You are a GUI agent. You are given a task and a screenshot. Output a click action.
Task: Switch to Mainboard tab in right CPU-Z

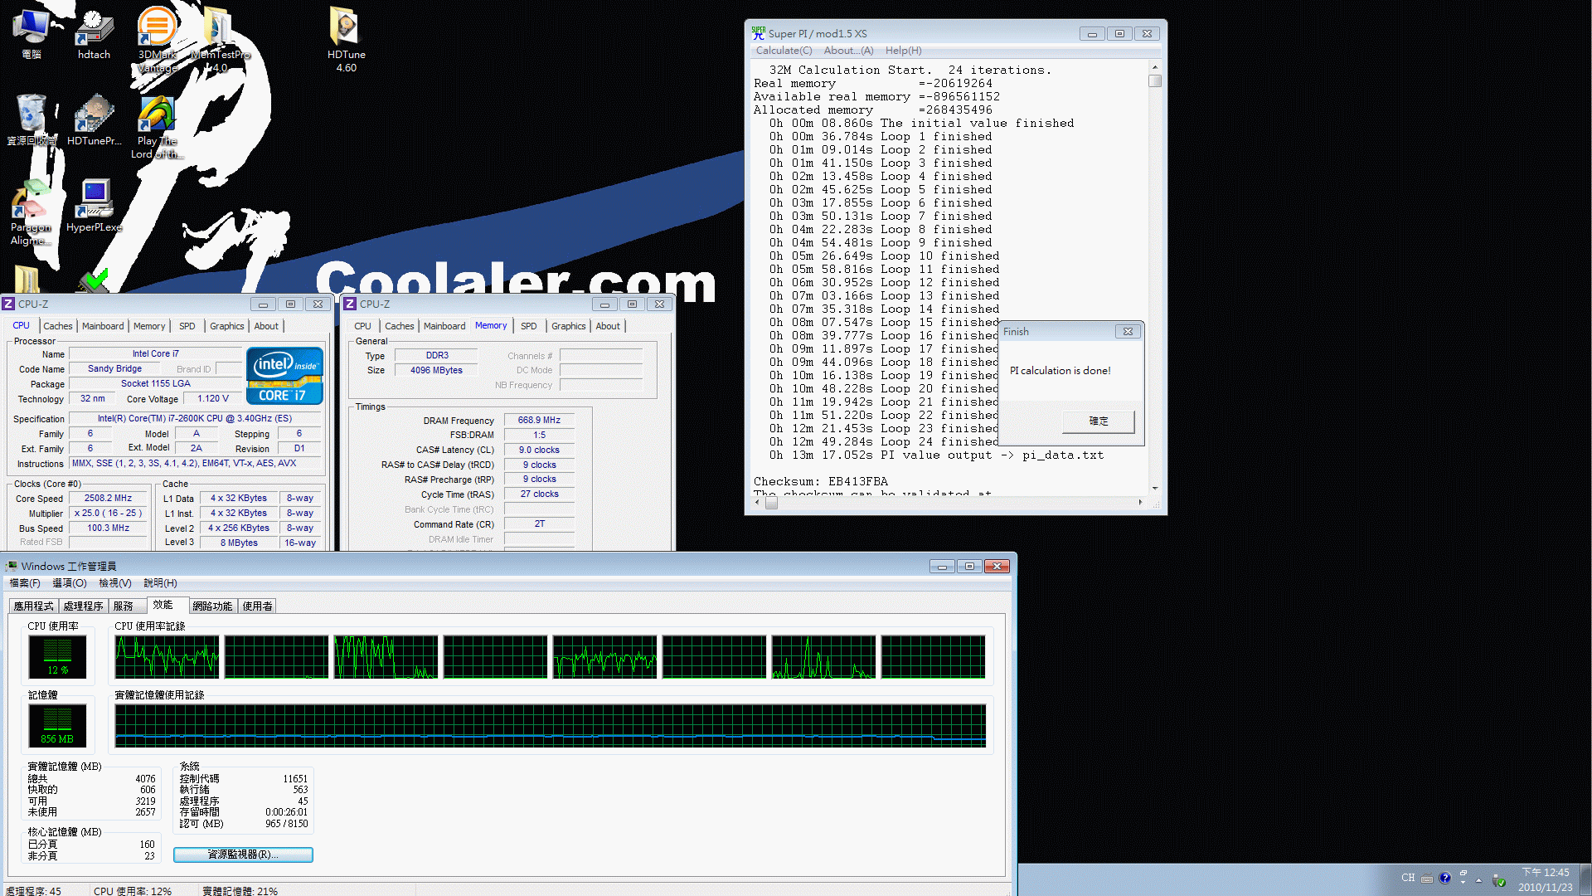444,326
